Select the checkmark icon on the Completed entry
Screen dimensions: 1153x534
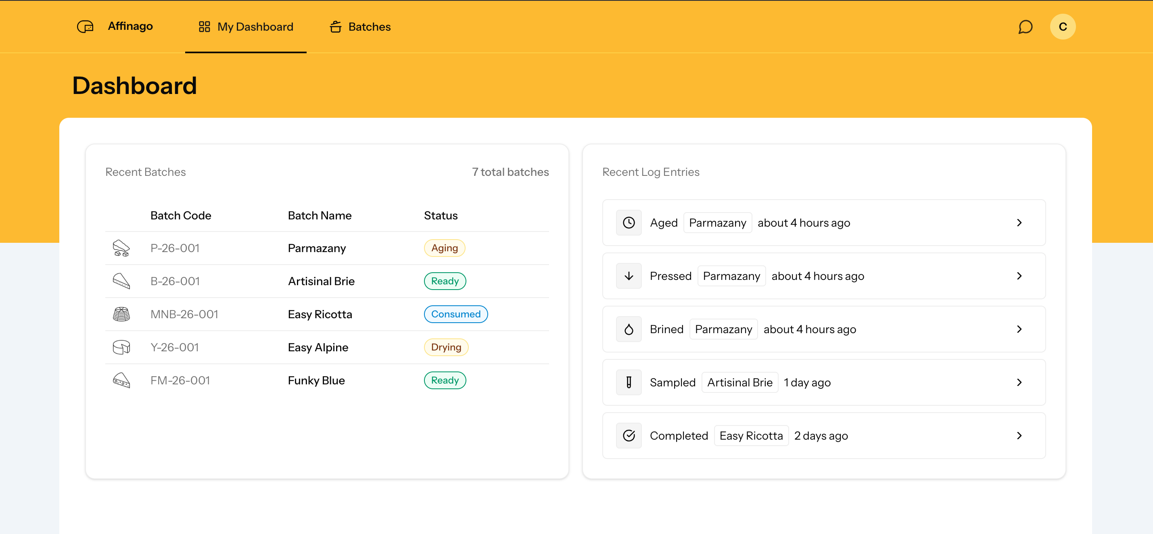click(x=629, y=435)
